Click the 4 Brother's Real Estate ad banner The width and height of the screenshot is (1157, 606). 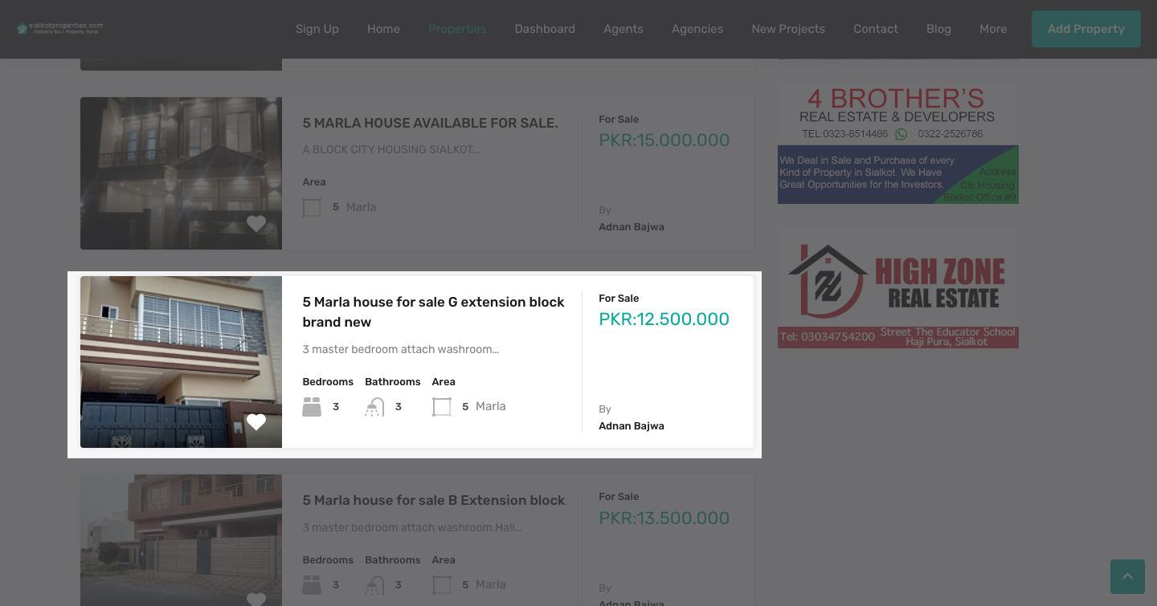898,144
